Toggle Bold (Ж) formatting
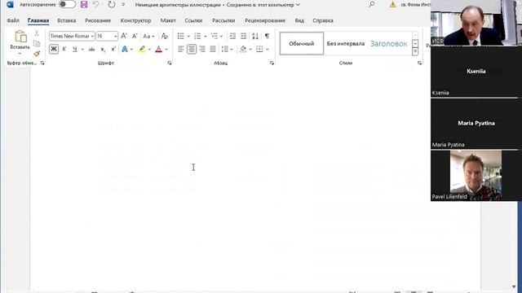The width and height of the screenshot is (522, 293). [54, 49]
